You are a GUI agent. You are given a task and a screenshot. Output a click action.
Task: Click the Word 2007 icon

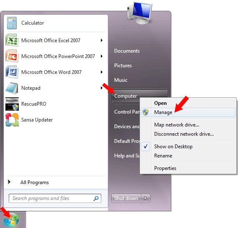click(x=12, y=72)
